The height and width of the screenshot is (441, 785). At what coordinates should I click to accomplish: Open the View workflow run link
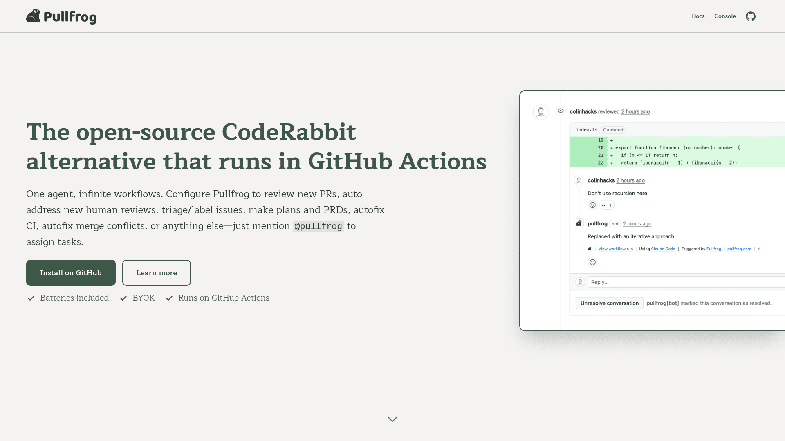[x=616, y=249]
